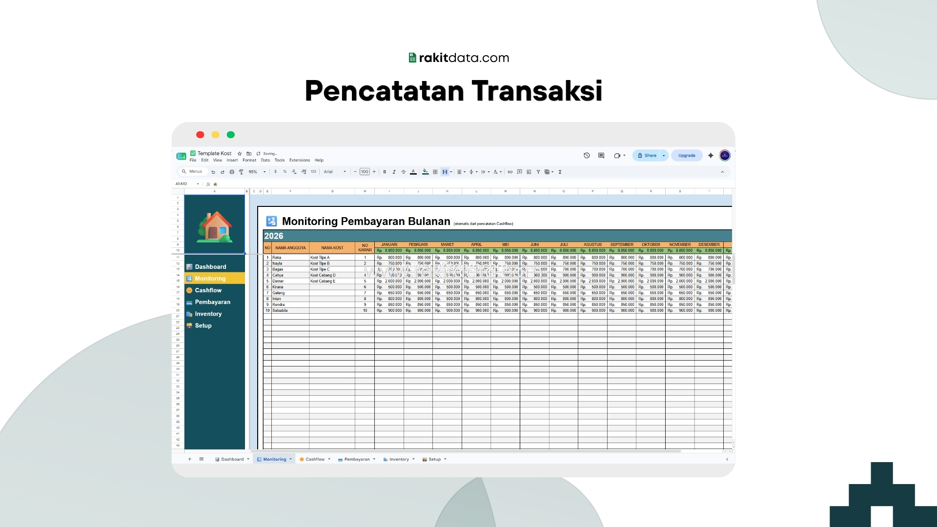Image resolution: width=937 pixels, height=527 pixels.
Task: Open Gemini sparkle assistant
Action: coord(711,156)
